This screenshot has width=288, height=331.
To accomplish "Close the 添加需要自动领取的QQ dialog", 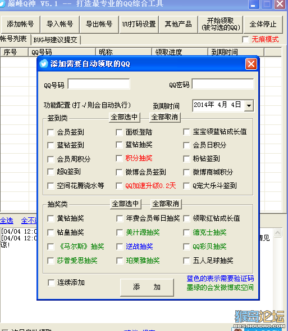I will (251, 64).
